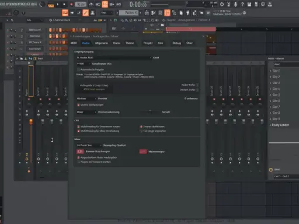Toggle the Smart disable checkbox
Screen dimensions: 299x224
[141, 127]
